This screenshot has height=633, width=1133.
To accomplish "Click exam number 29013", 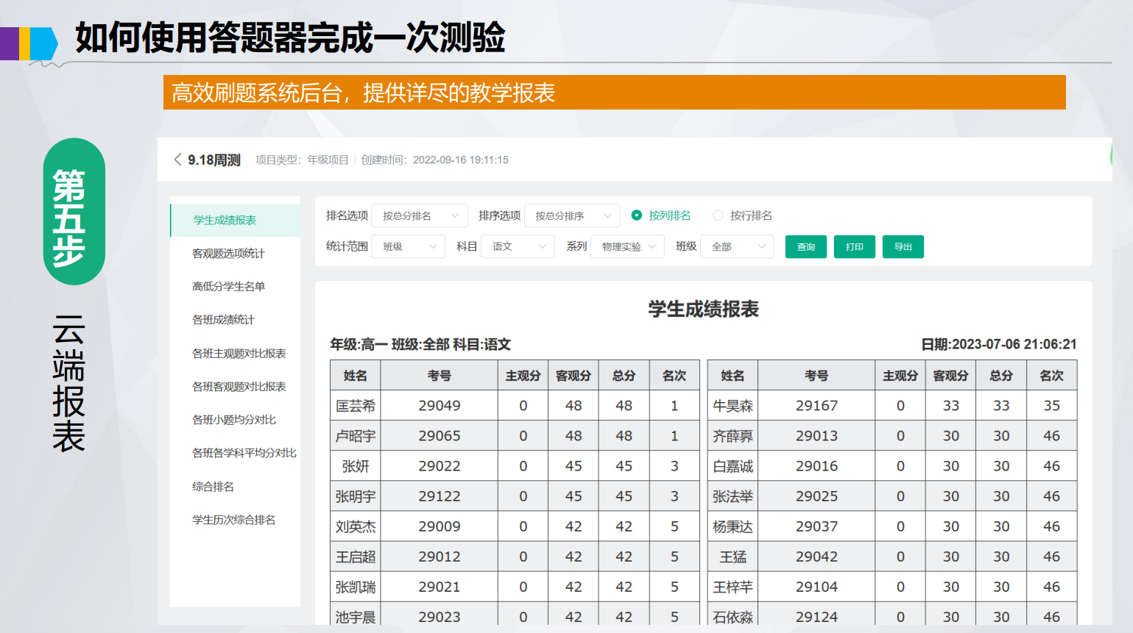I will click(x=816, y=436).
